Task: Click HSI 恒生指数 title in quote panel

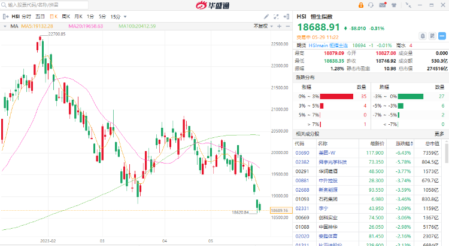Action: pos(314,17)
